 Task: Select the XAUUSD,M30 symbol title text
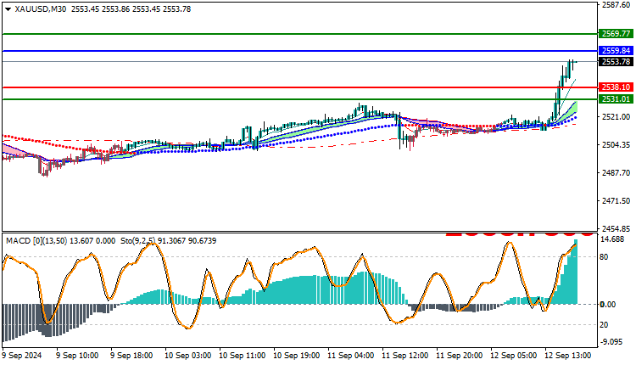pyautogui.click(x=41, y=9)
